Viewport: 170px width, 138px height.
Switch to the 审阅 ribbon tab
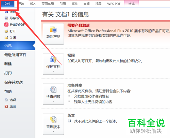86,4
